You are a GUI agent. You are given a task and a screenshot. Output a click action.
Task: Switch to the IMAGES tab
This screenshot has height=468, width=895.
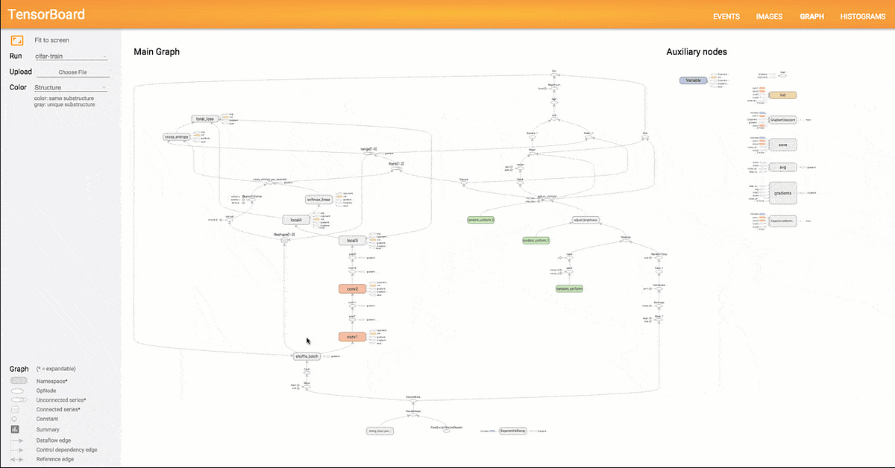pyautogui.click(x=769, y=16)
